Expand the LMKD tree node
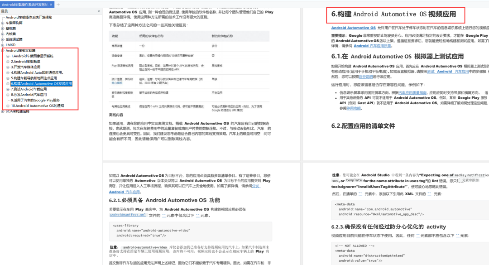Viewport: 489px width, 265px height. pos(3,45)
